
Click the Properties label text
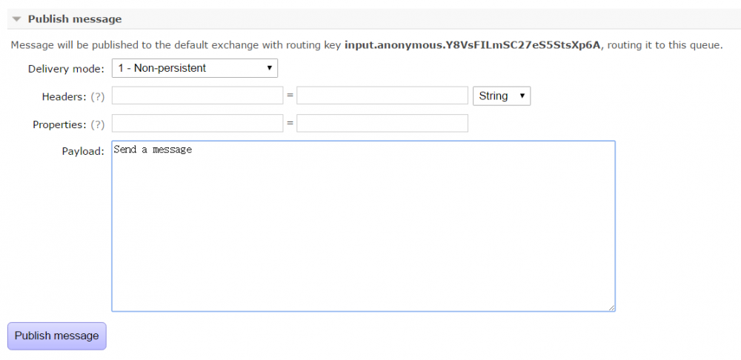coord(59,124)
